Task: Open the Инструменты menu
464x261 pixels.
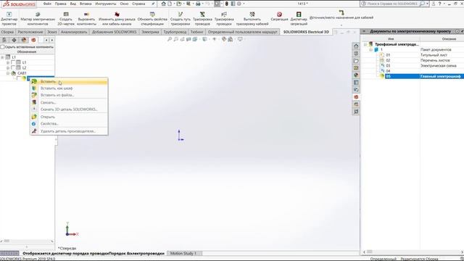Action: 106,4
